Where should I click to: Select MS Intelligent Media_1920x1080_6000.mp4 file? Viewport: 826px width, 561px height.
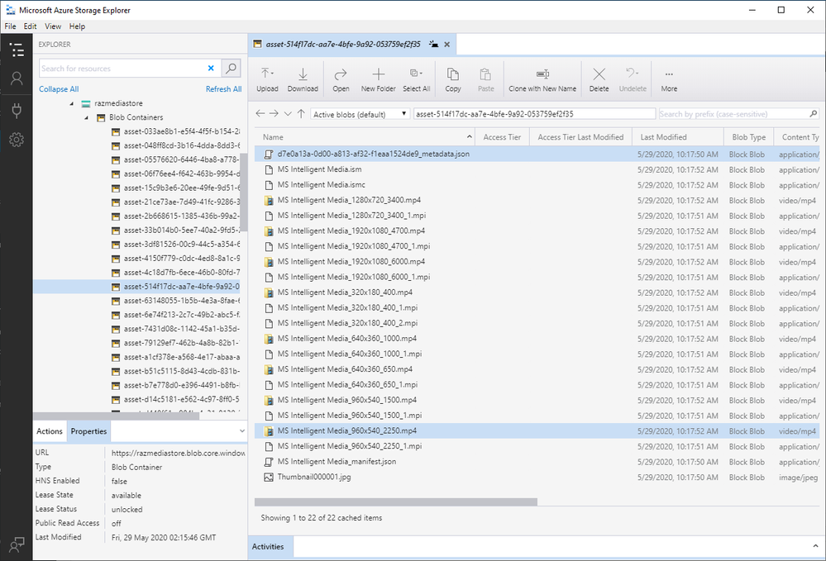point(537,262)
